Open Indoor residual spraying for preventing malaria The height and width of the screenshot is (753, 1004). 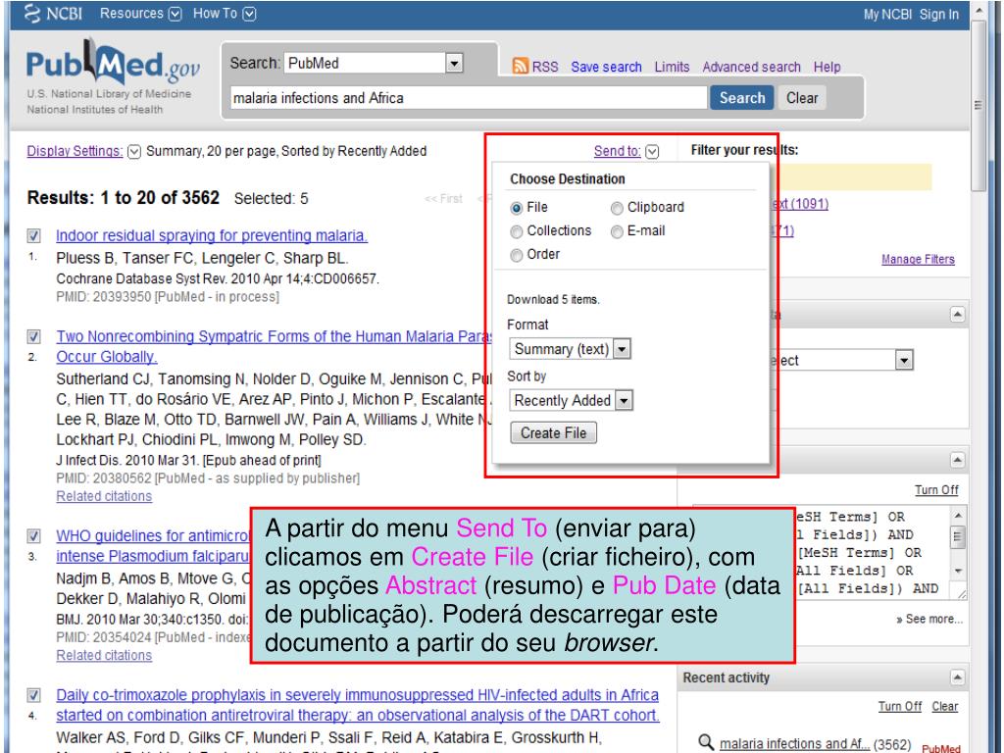point(212,235)
